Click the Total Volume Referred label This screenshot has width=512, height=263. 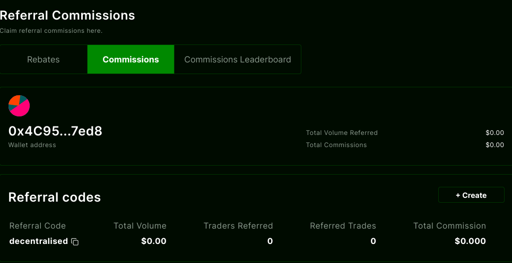click(x=342, y=133)
